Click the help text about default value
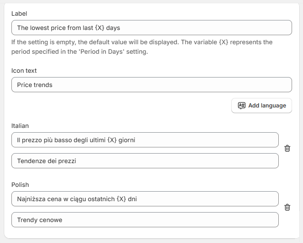Image resolution: width=303 pixels, height=243 pixels. point(95,42)
